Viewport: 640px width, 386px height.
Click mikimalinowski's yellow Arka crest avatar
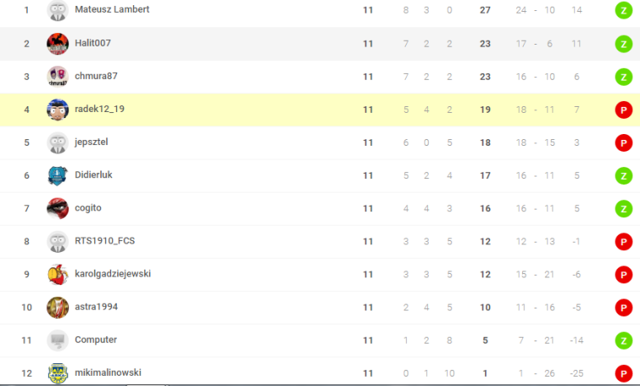pyautogui.click(x=57, y=373)
